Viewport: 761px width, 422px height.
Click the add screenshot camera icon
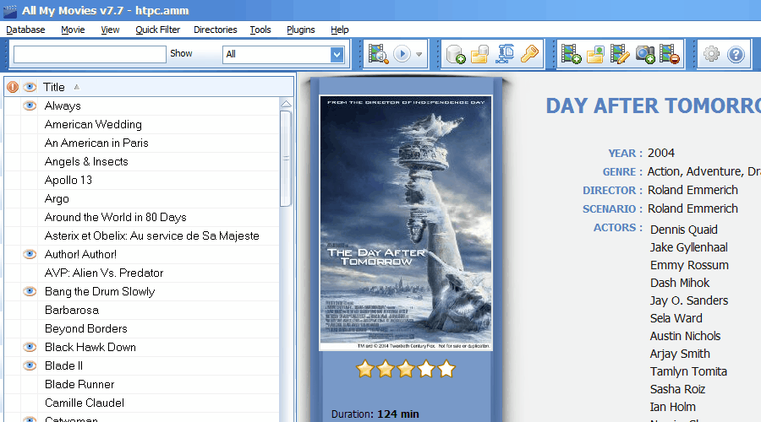645,54
